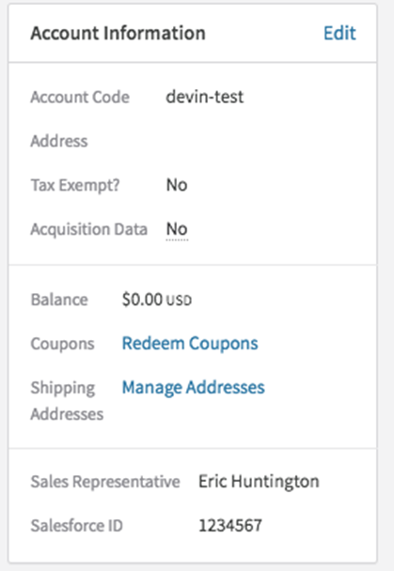Open the Manage Addresses link
Image resolution: width=394 pixels, height=571 pixels.
193,388
